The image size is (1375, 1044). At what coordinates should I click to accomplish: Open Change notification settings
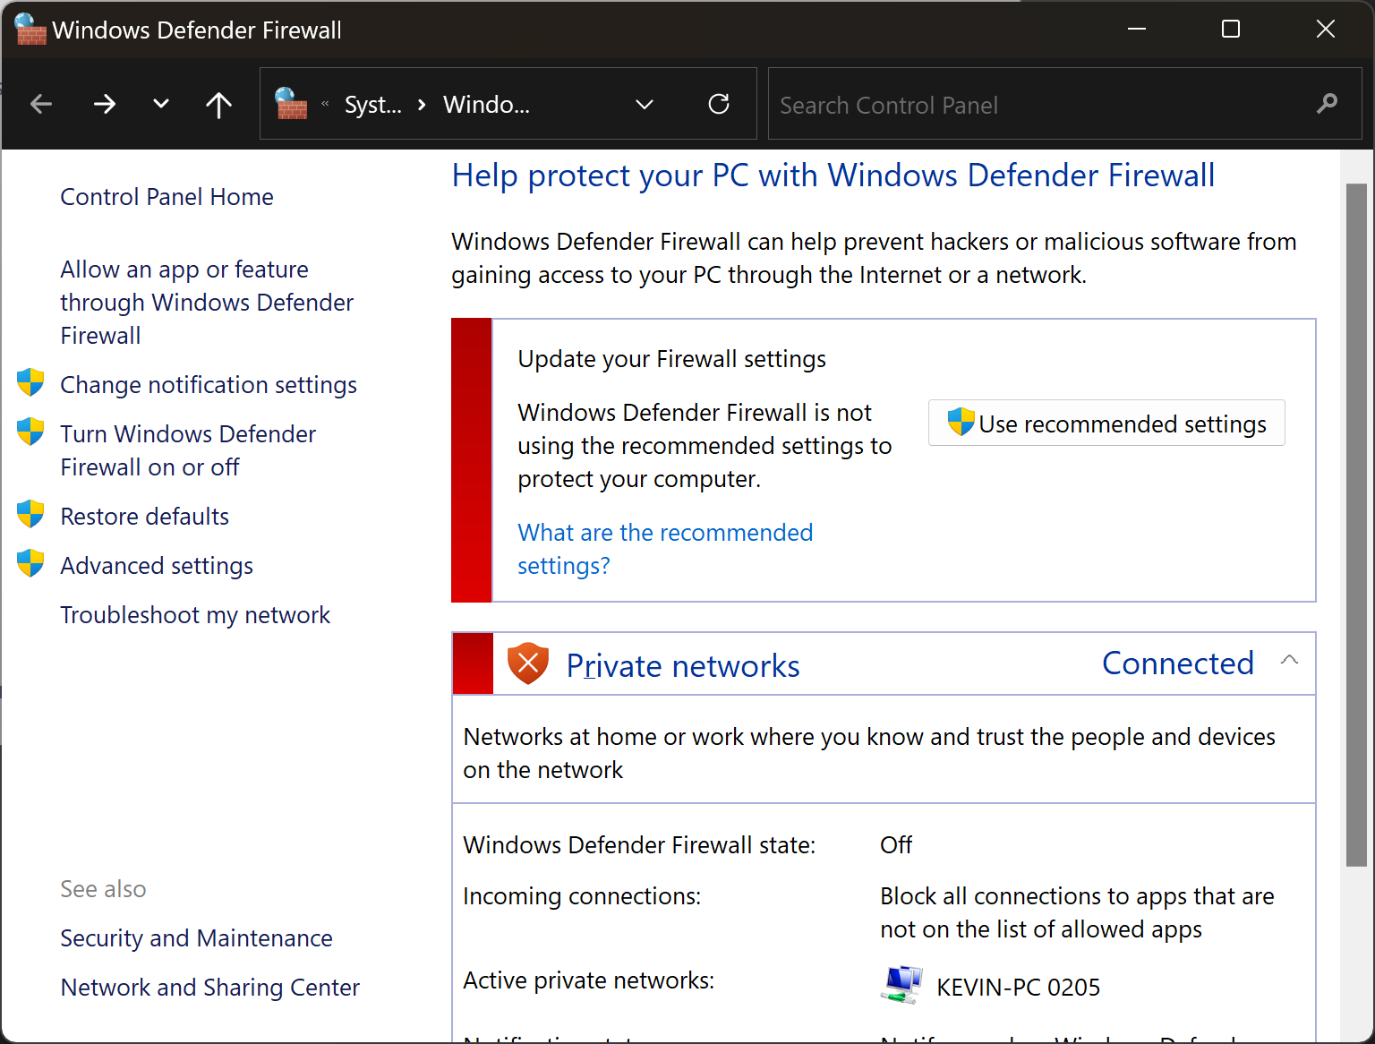tap(209, 385)
